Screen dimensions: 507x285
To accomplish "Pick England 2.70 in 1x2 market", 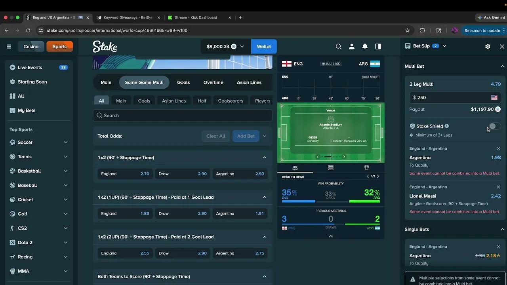I will click(125, 174).
